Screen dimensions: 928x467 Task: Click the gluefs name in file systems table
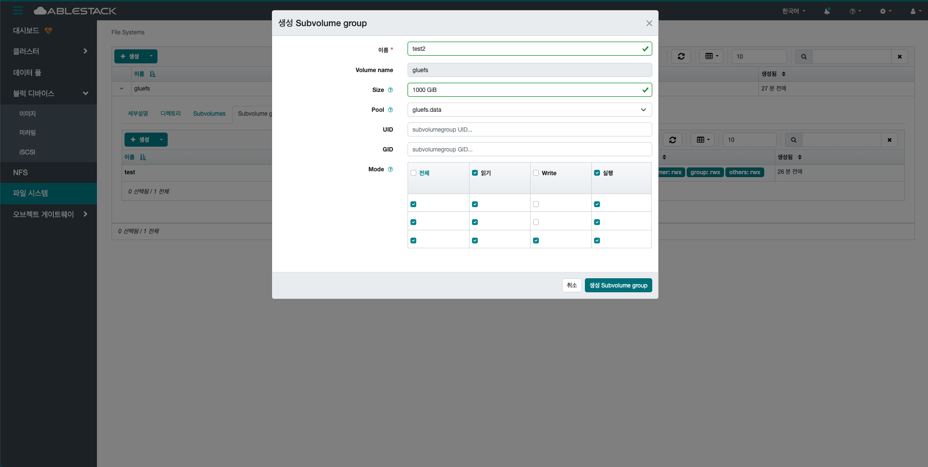click(x=142, y=89)
